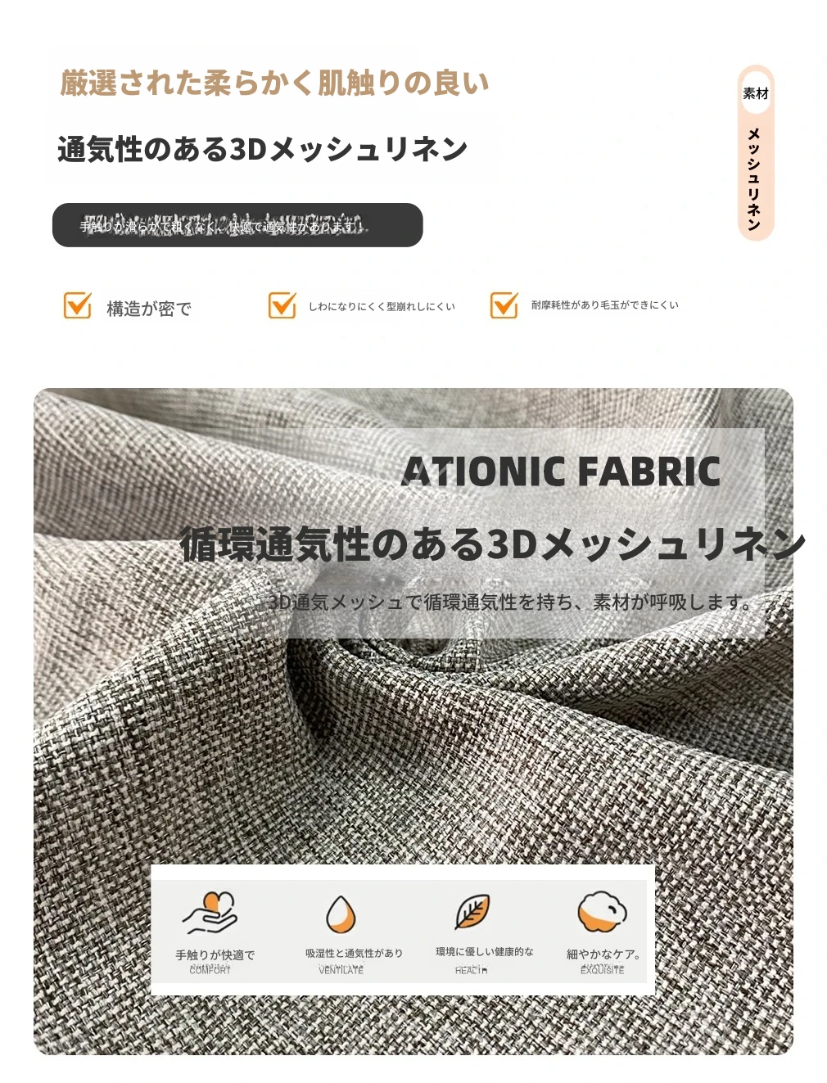Click the cotton ball exquisite icon
This screenshot has height=1083, width=827.
coord(602,912)
